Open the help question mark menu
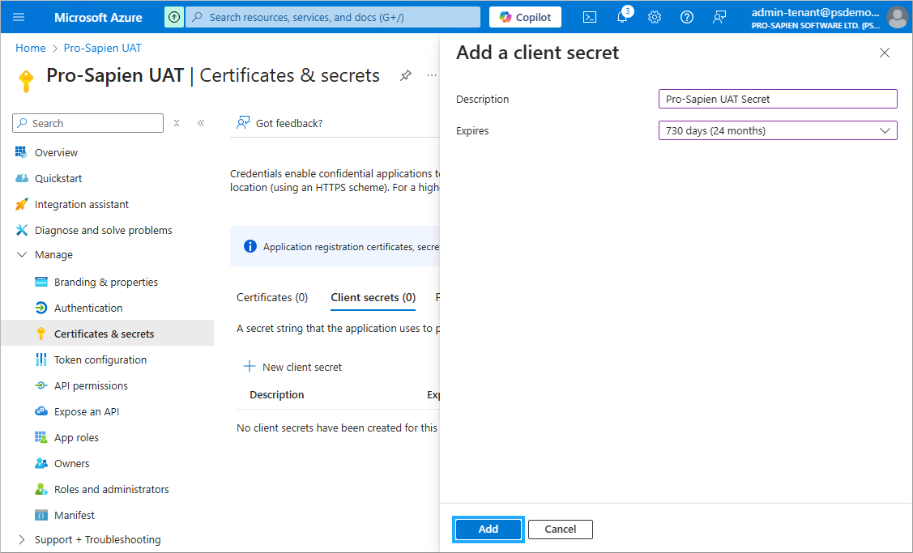This screenshot has width=913, height=553. [x=687, y=17]
